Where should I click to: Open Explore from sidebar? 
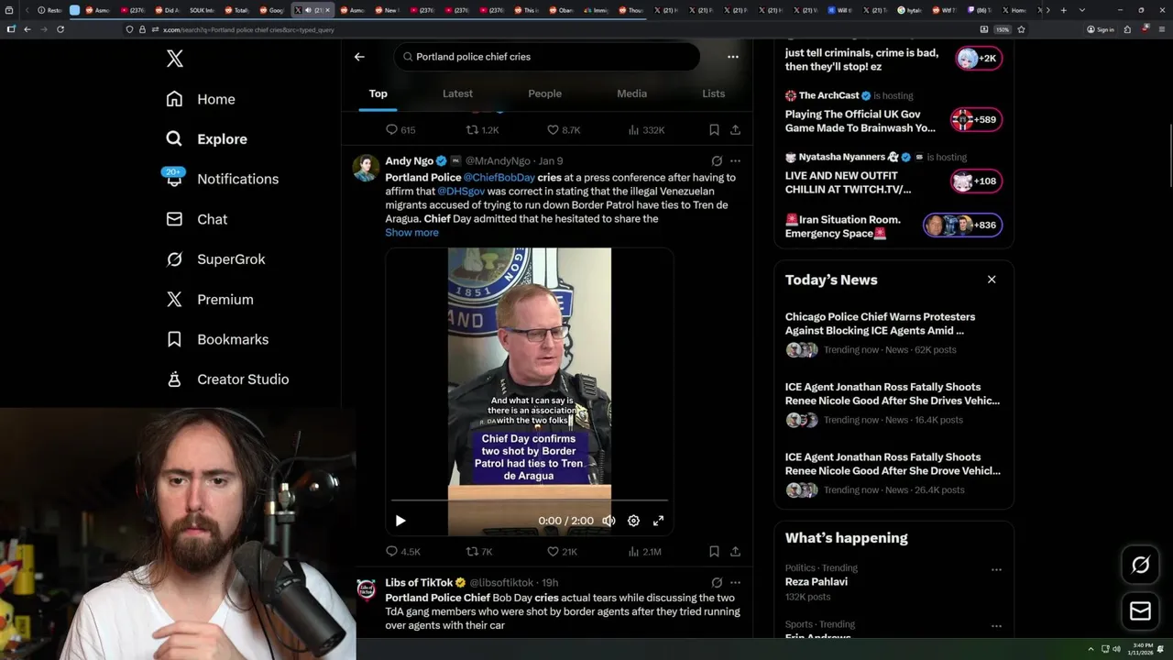coord(206,139)
